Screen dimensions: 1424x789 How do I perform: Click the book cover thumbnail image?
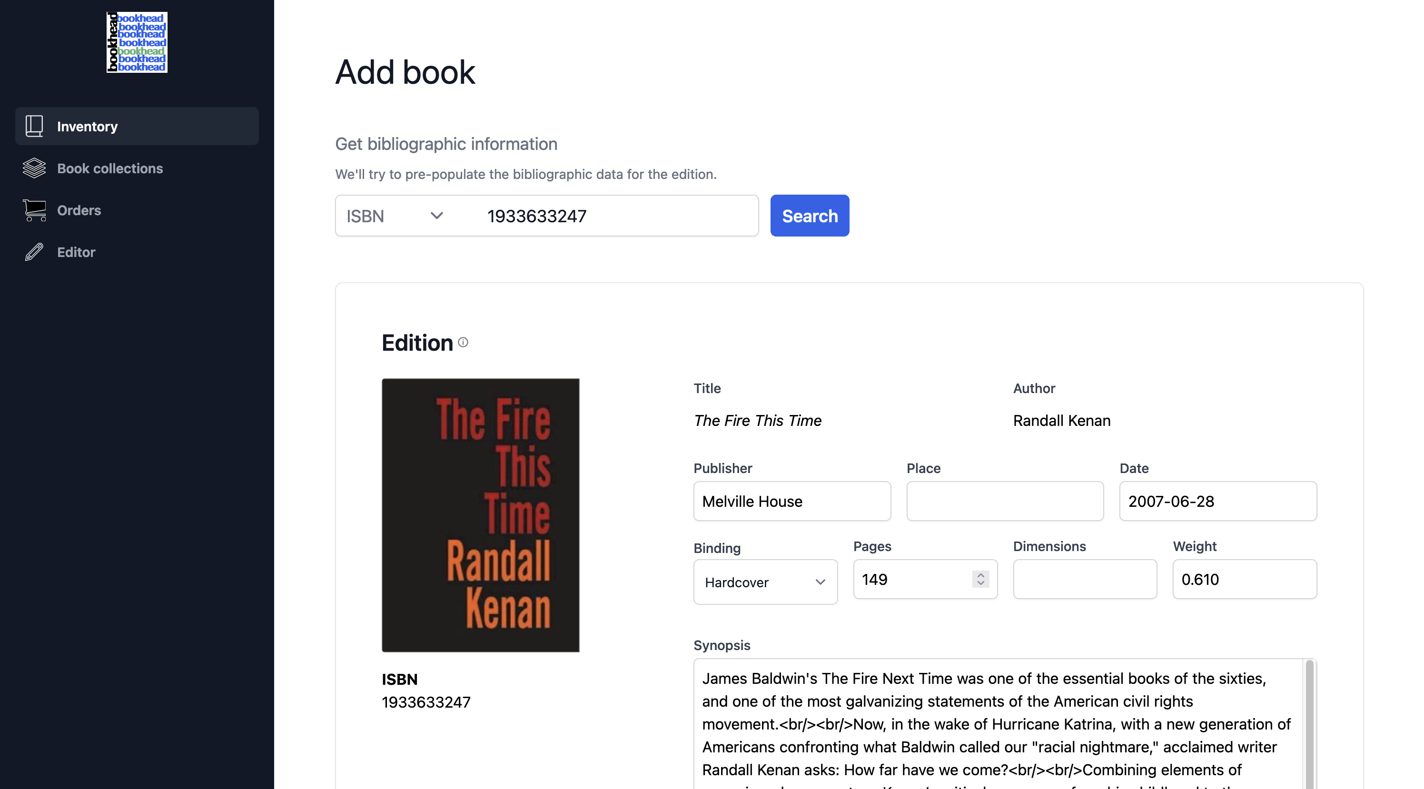(x=481, y=515)
